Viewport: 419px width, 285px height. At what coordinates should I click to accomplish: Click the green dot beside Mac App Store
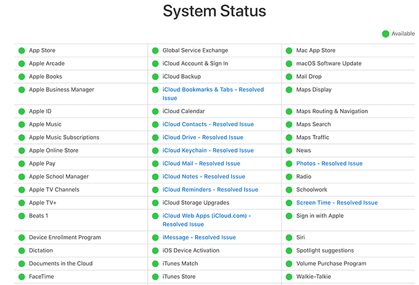point(289,50)
